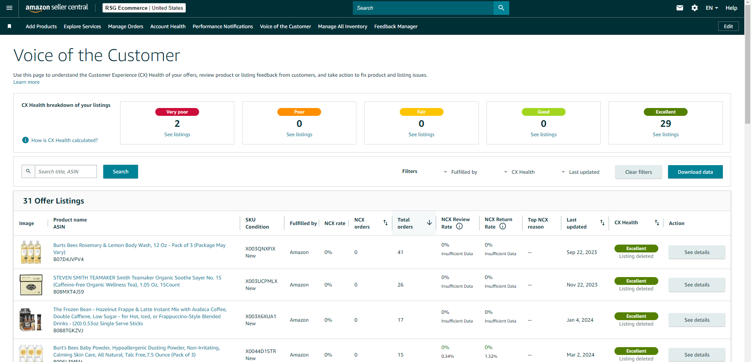Focus the Search title, ASIN field
The height and width of the screenshot is (362, 751).
(66, 171)
